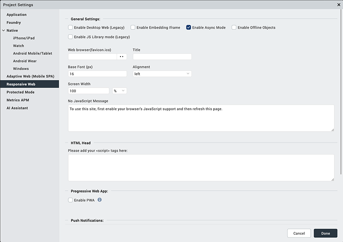Viewport: 343px width, 242px height.
Task: Close the Project Settings dialog
Action: (x=339, y=5)
